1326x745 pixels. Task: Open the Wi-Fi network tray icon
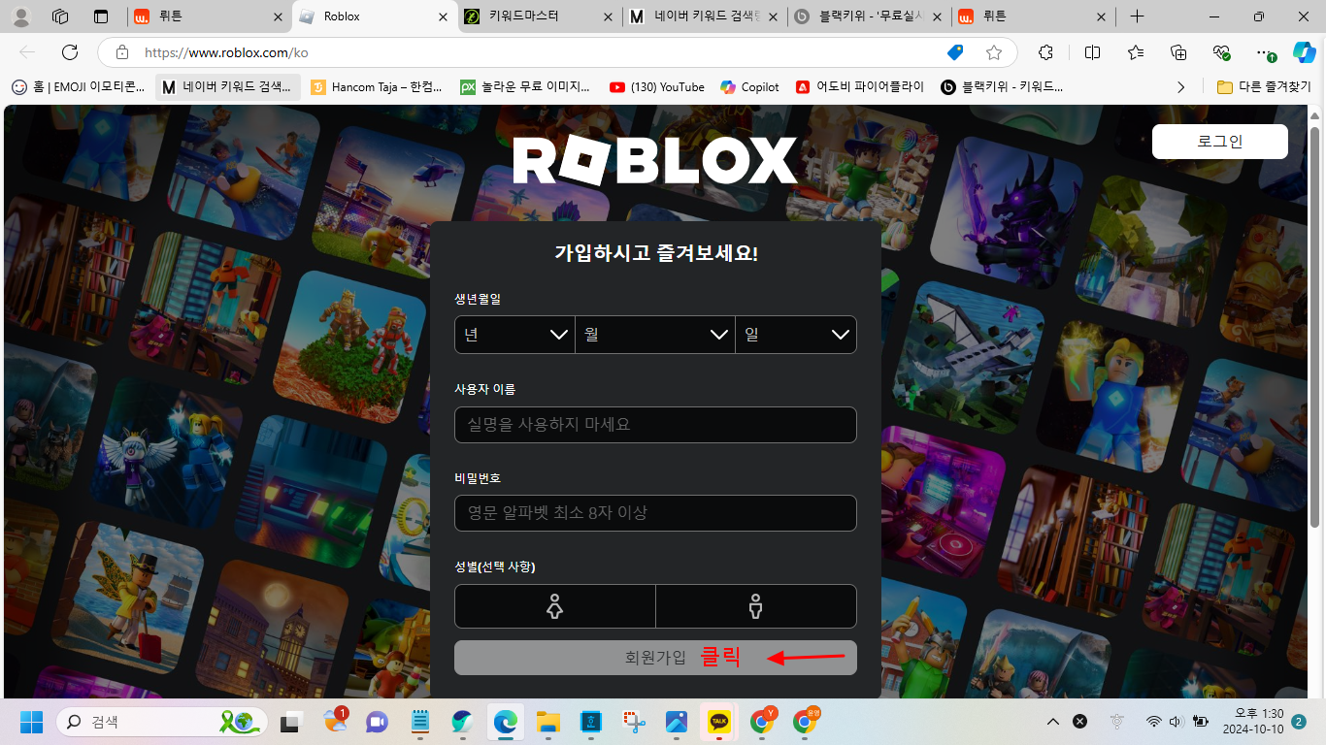pyautogui.click(x=1153, y=722)
